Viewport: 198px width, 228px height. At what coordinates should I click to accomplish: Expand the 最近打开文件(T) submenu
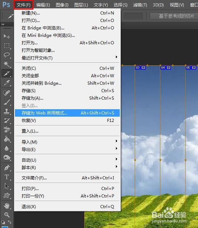pos(116,57)
